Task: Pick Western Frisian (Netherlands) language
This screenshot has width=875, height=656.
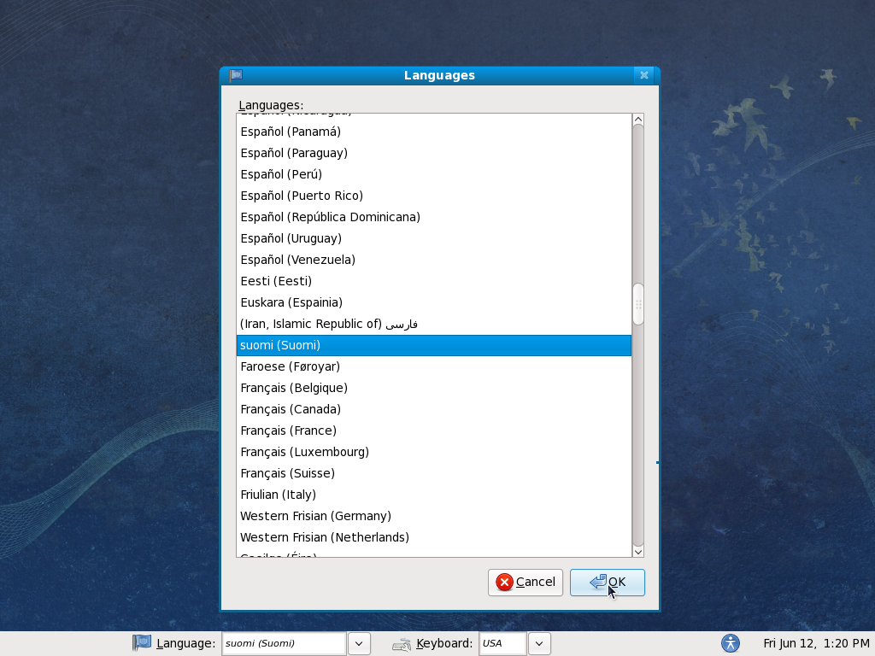Action: pos(325,537)
